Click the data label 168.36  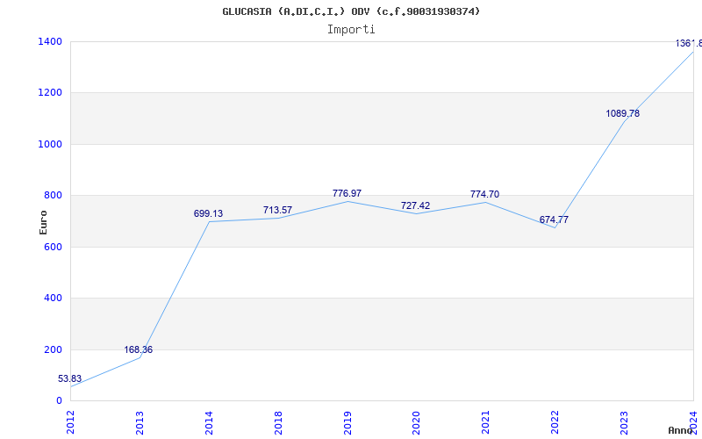pos(139,349)
